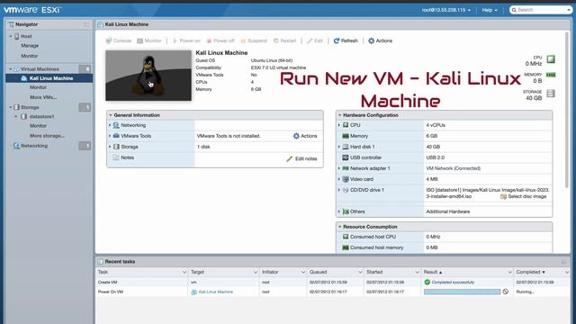
Task: Expand the Networking row in General Information
Action: (110, 125)
